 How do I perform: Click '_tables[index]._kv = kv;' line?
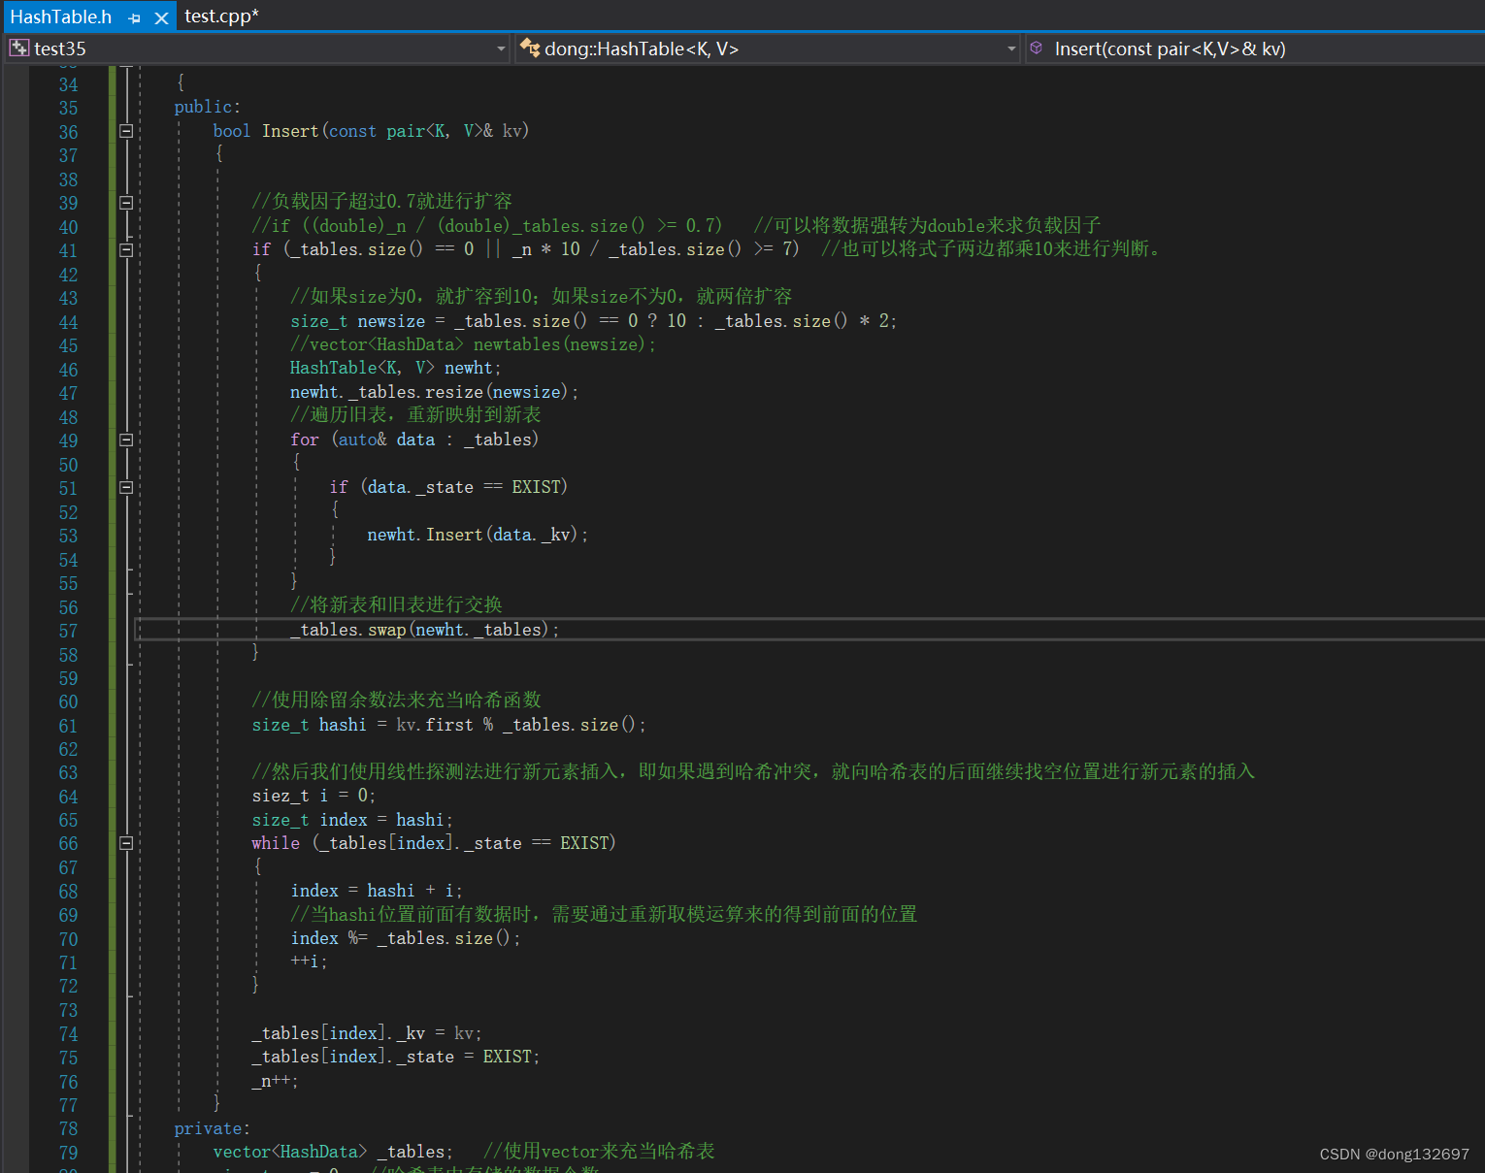[367, 1033]
